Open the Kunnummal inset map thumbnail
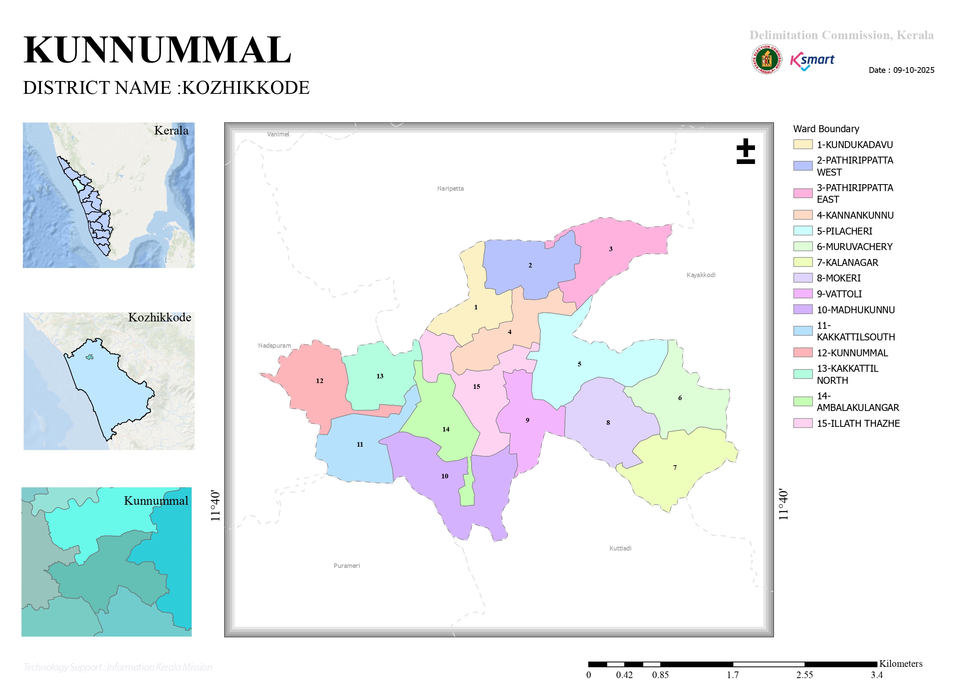The width and height of the screenshot is (962, 680). pos(106,562)
